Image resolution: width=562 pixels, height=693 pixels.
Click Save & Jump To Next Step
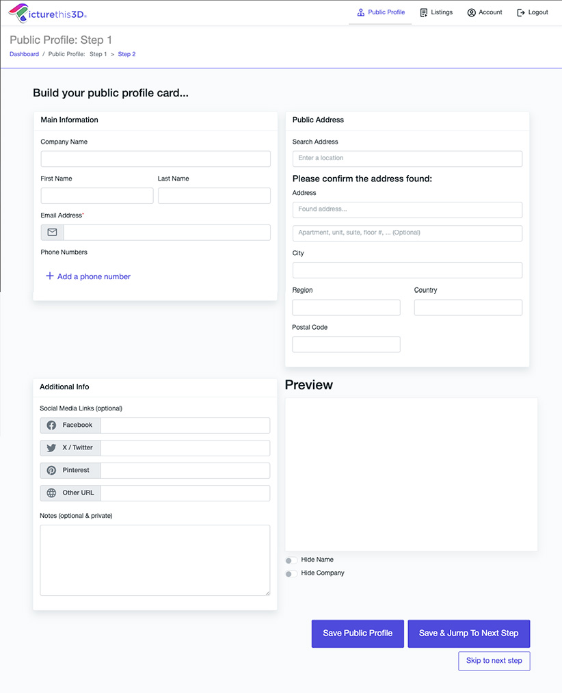coord(468,633)
